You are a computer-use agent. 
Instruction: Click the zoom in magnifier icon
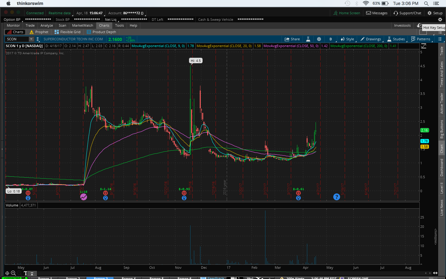(x=13, y=273)
